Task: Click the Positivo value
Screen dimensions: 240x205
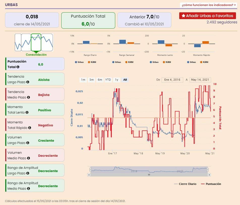Action: [45, 110]
